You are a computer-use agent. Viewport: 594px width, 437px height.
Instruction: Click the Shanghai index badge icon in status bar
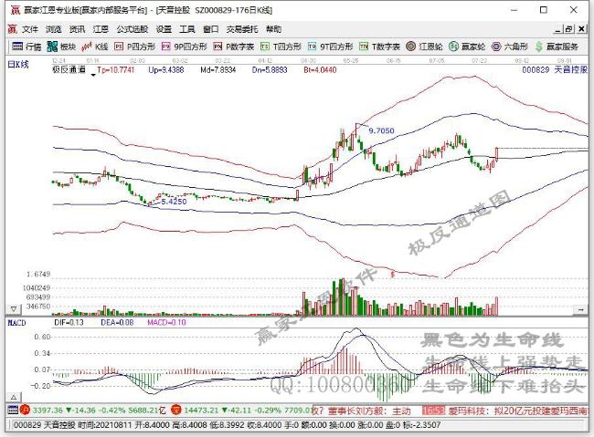coord(25,411)
